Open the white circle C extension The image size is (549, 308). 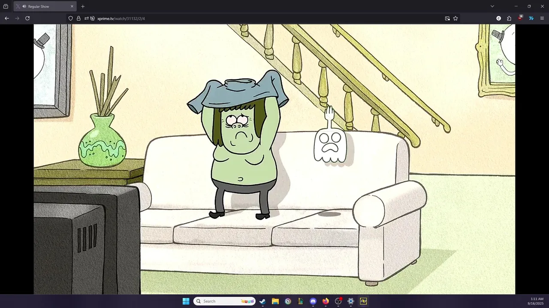tap(498, 18)
